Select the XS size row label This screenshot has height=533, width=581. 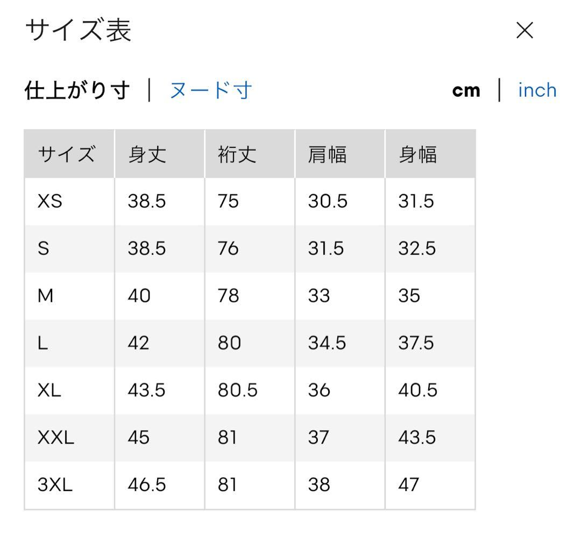(49, 201)
